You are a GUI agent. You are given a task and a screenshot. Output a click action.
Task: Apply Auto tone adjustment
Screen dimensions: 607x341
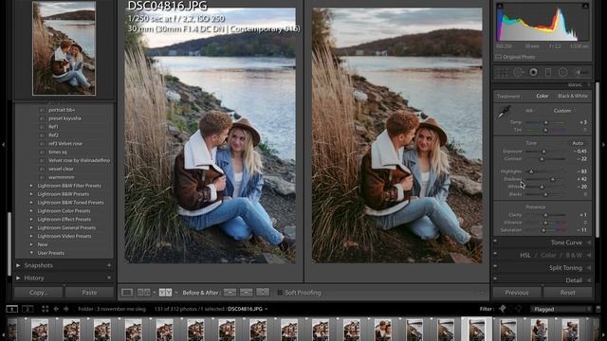(x=578, y=143)
